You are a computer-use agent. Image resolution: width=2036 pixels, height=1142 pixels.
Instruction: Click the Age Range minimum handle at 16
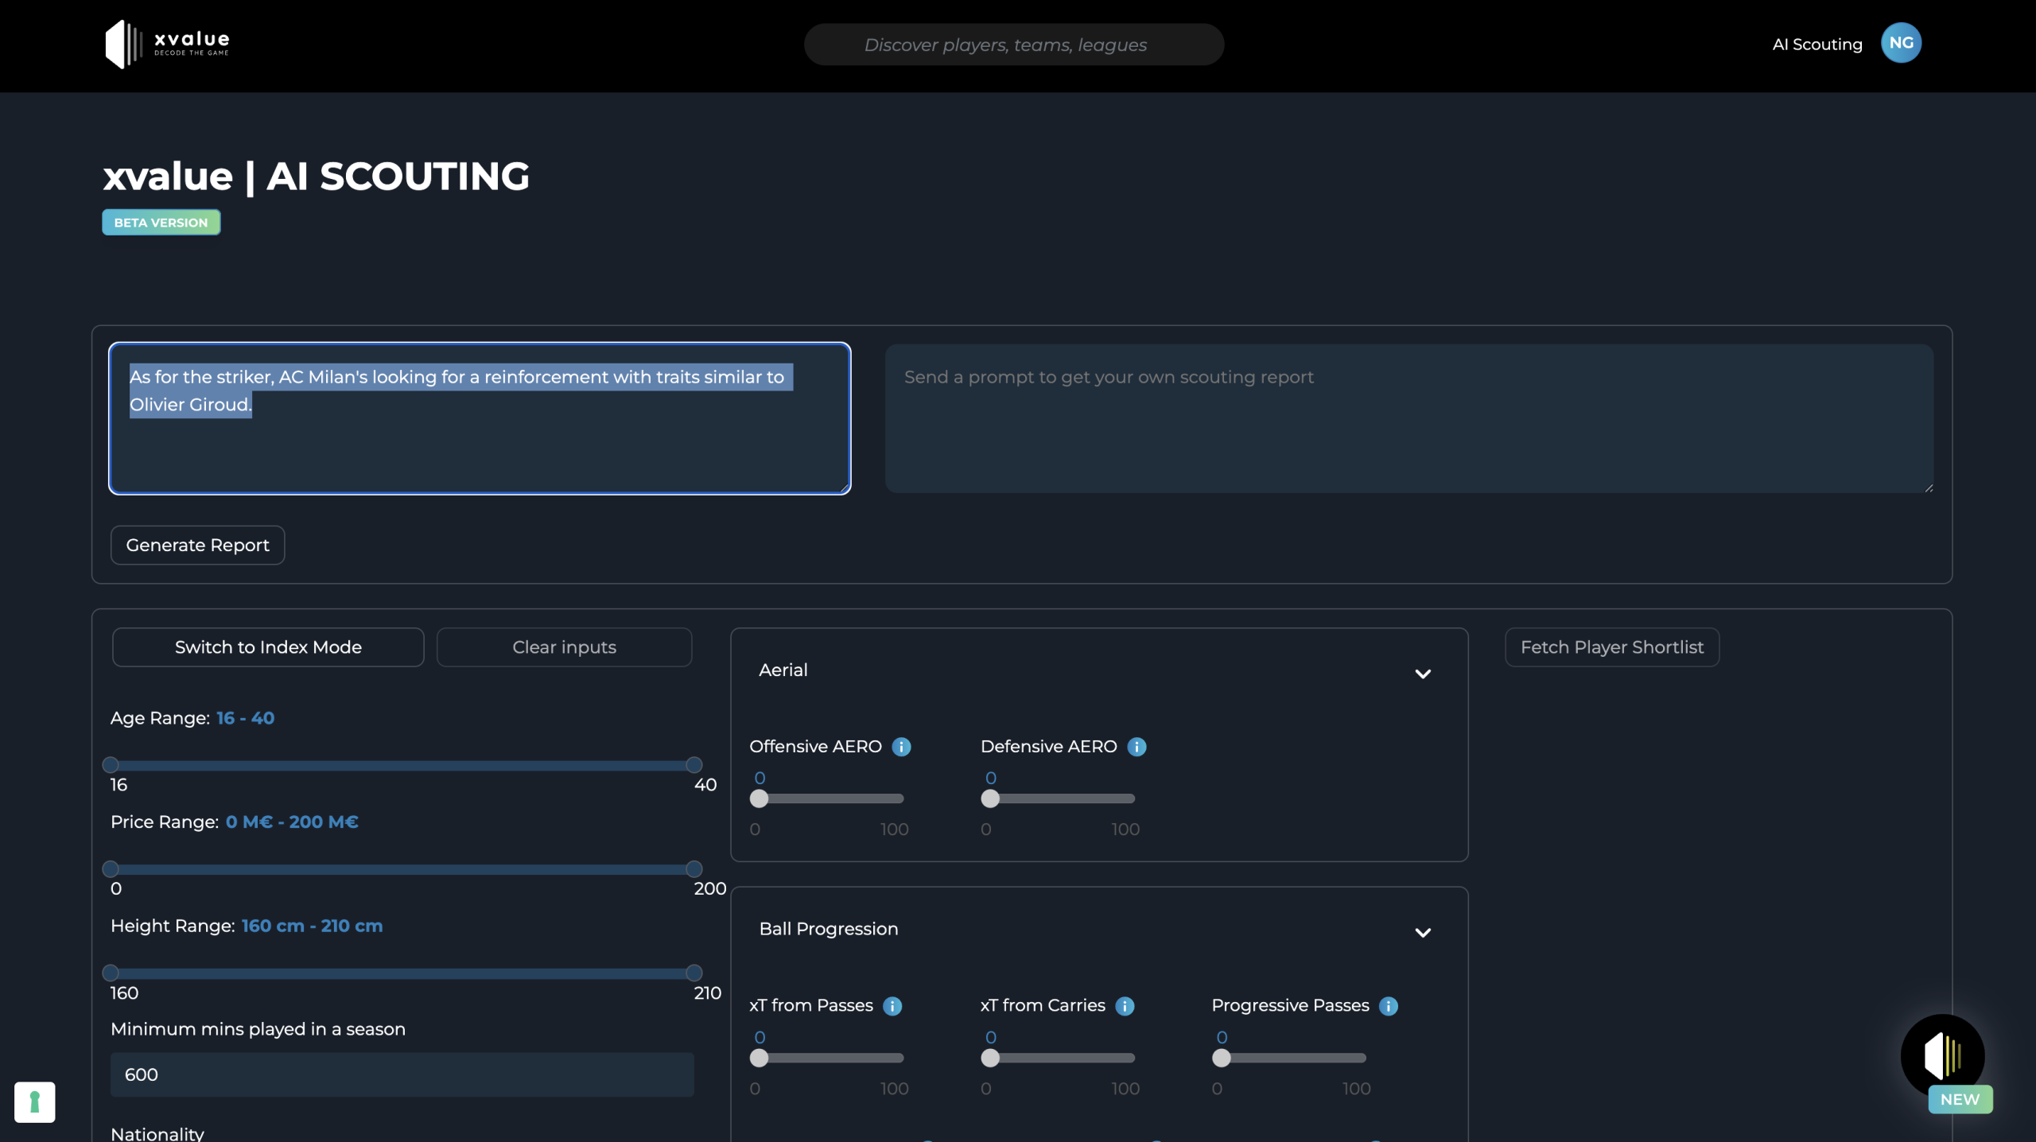click(111, 765)
